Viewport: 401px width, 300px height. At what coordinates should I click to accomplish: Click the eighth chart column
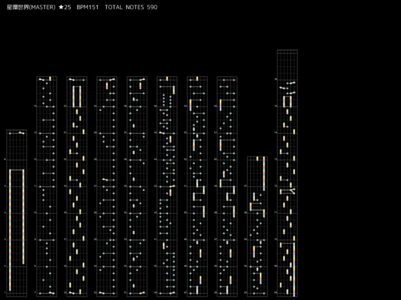point(227,187)
